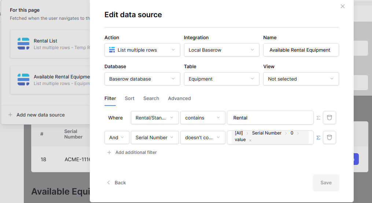The width and height of the screenshot is (372, 203).
Task: Click blue sigma icon on Serial Number filter
Action: (318, 138)
